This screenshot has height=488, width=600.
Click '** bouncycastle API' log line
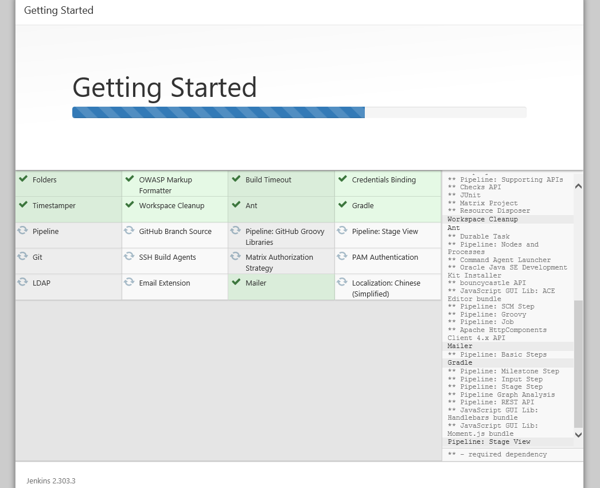(487, 283)
